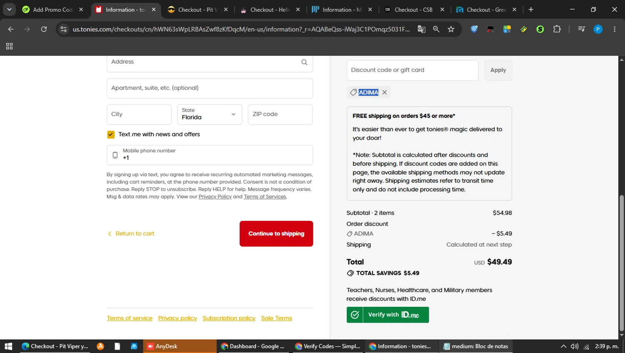
Task: Open the tab search dropdown arrow
Action: coord(9,10)
